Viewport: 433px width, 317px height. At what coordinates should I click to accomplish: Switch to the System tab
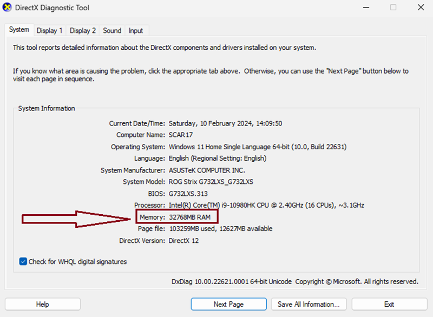(x=19, y=30)
